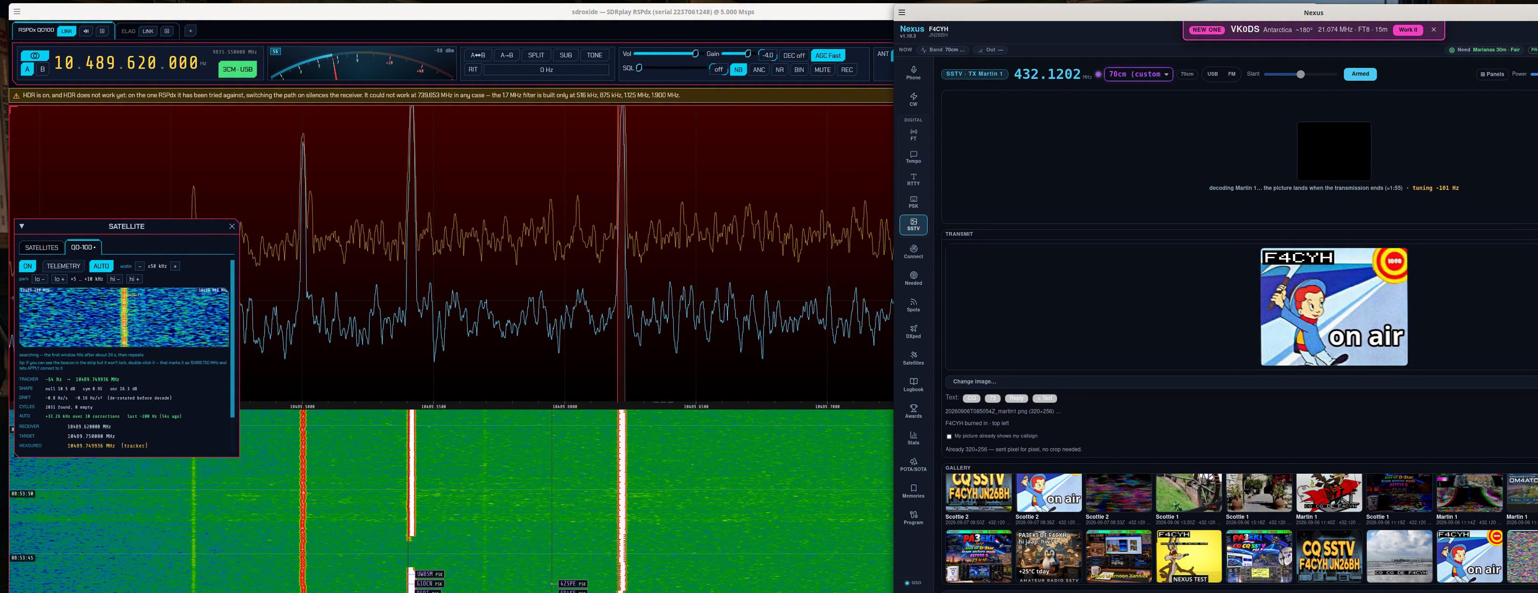The image size is (1538, 593).
Task: Collapse the SATELLITE panel triangle
Action: click(21, 226)
